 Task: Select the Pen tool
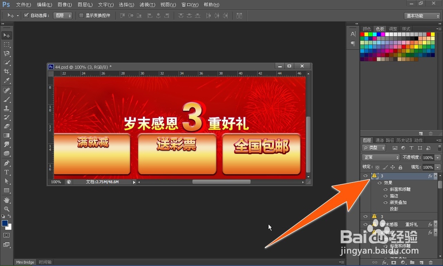coord(7,163)
